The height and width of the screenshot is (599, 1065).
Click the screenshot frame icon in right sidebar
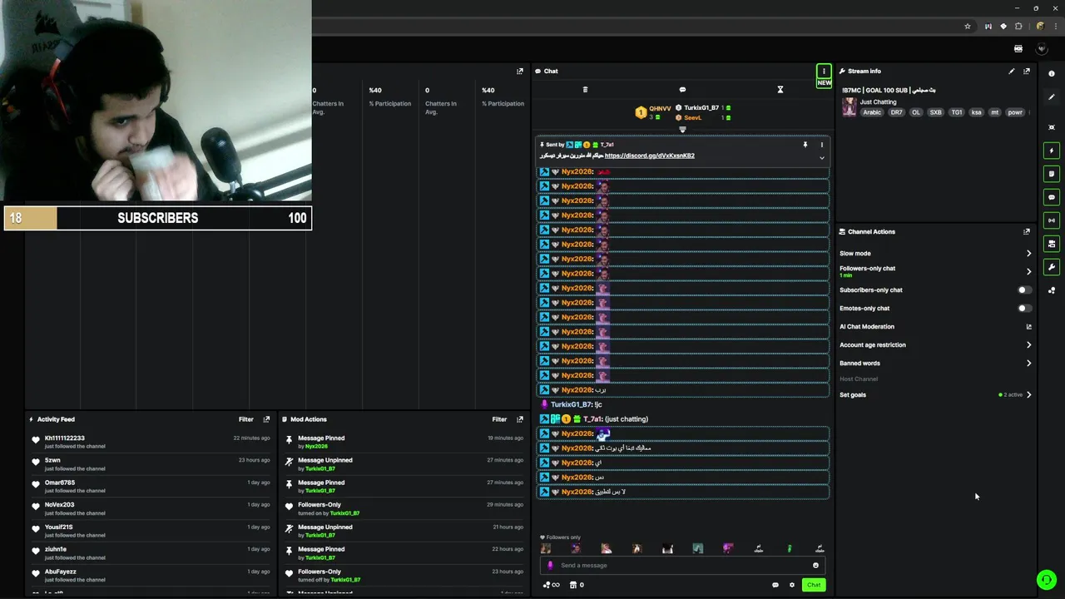point(1052,127)
